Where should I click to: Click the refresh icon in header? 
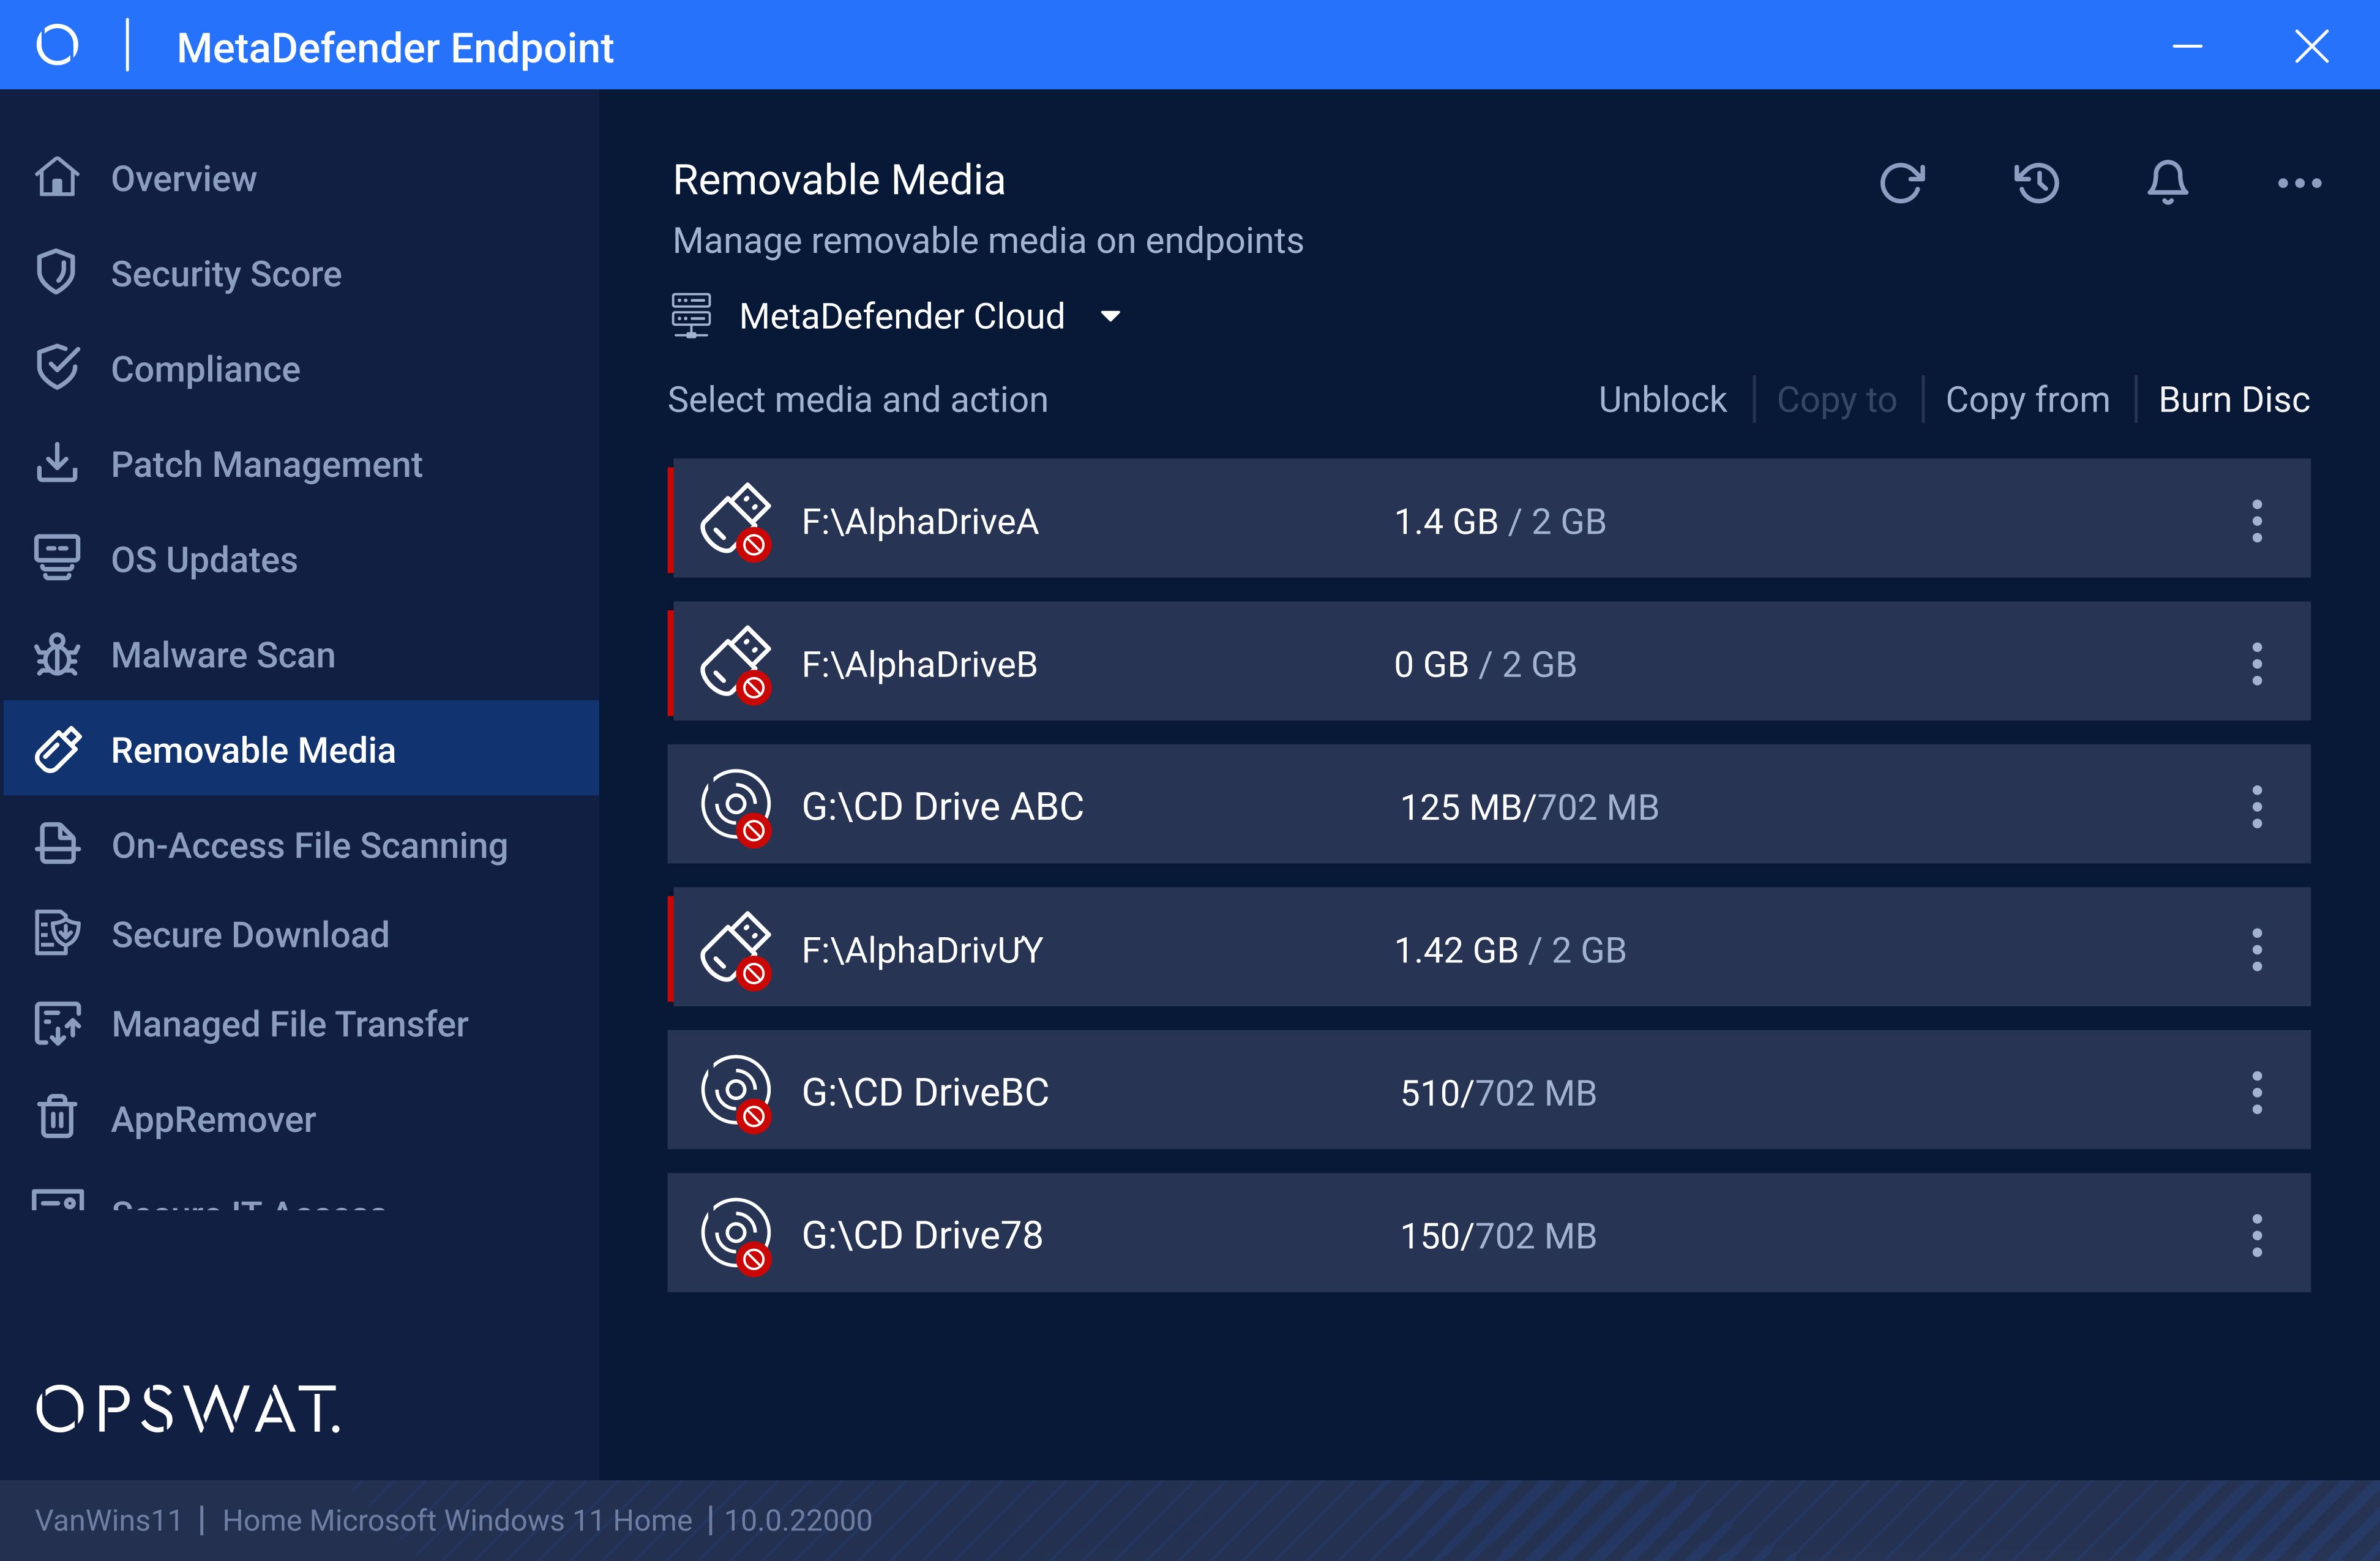coord(1901,183)
